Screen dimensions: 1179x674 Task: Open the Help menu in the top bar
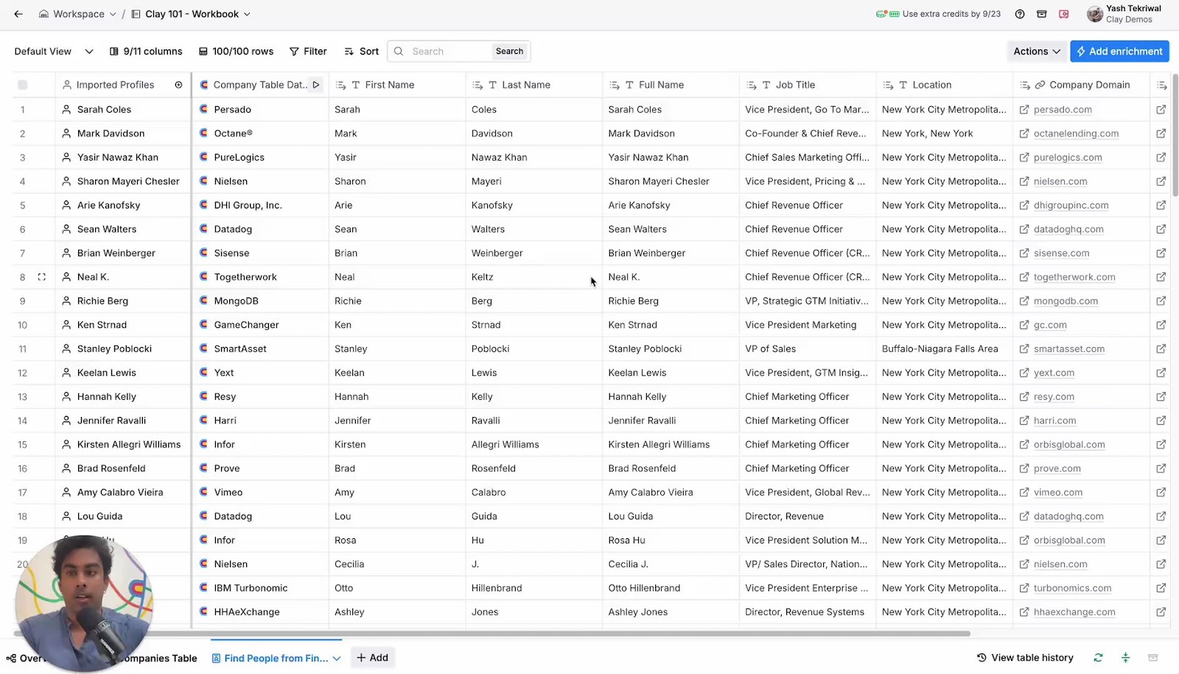1020,14
